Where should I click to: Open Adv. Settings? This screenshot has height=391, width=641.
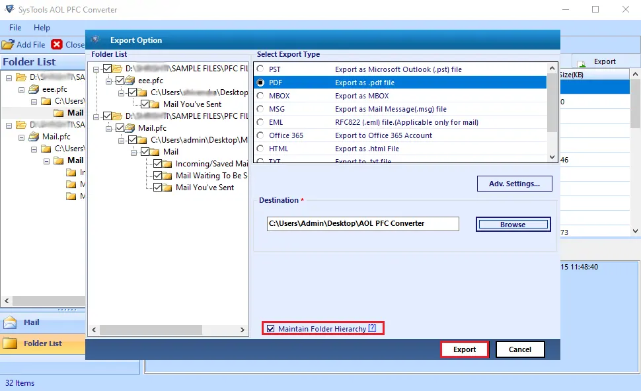(x=514, y=184)
